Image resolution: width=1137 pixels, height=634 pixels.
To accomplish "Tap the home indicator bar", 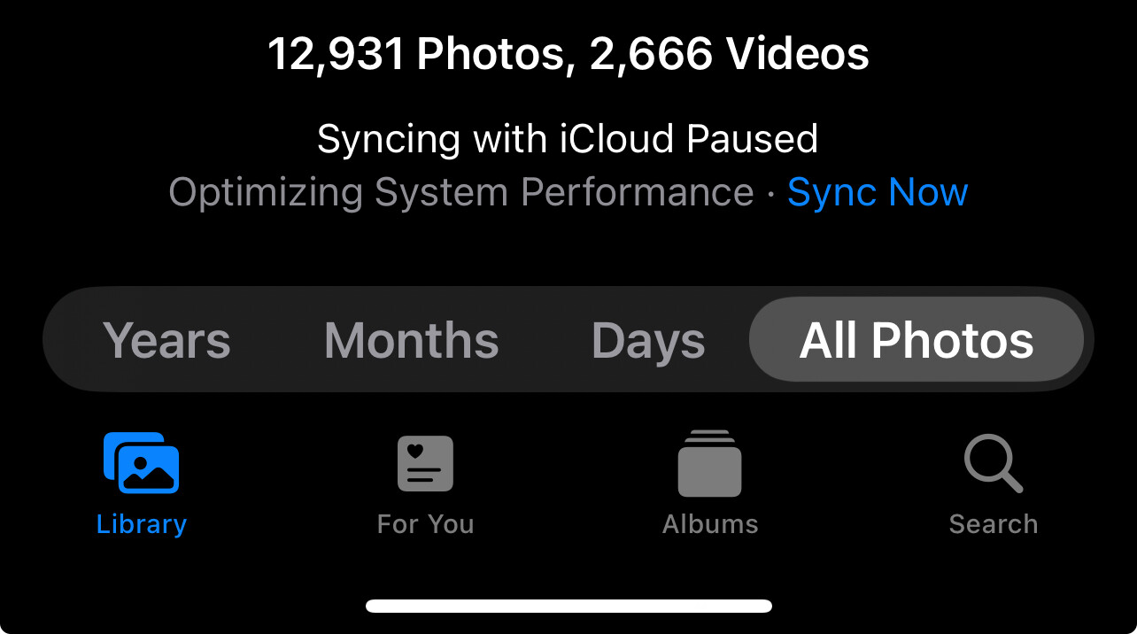I will (568, 606).
